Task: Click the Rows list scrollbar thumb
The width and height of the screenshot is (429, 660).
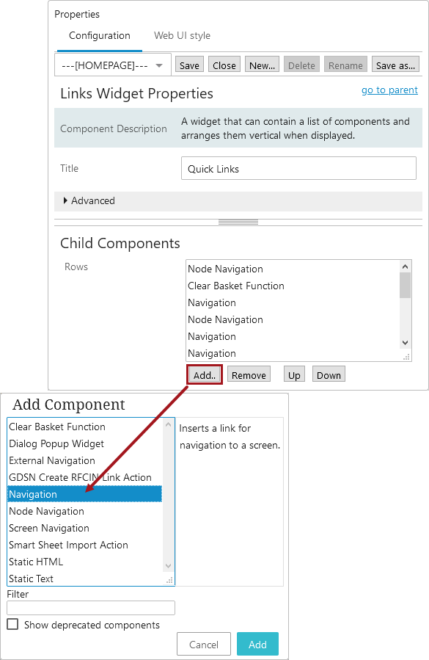Action: click(x=405, y=286)
